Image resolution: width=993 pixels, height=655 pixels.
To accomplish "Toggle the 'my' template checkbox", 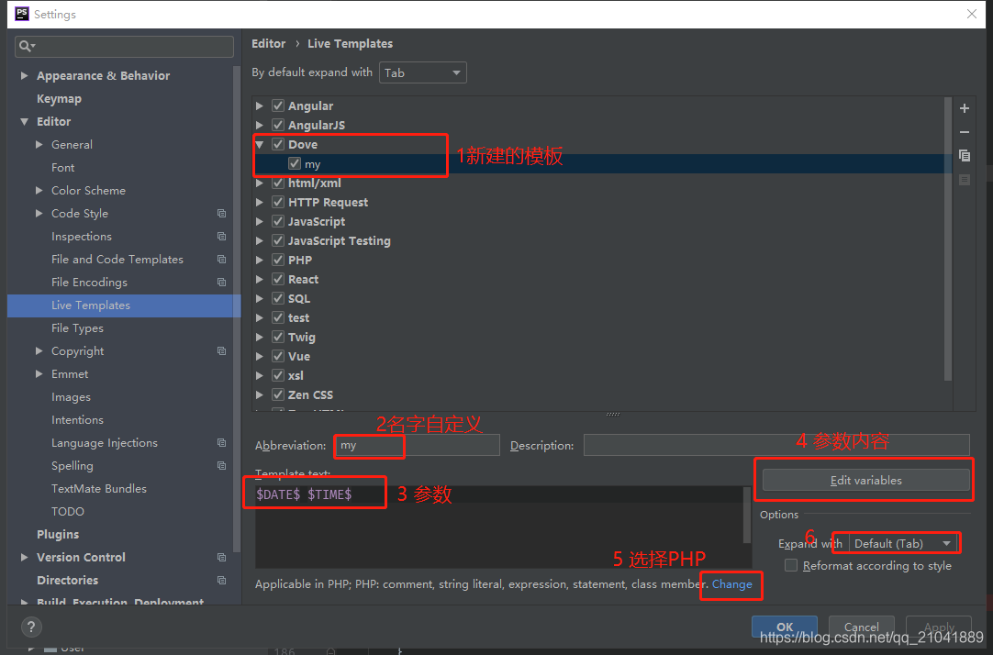I will [x=295, y=163].
